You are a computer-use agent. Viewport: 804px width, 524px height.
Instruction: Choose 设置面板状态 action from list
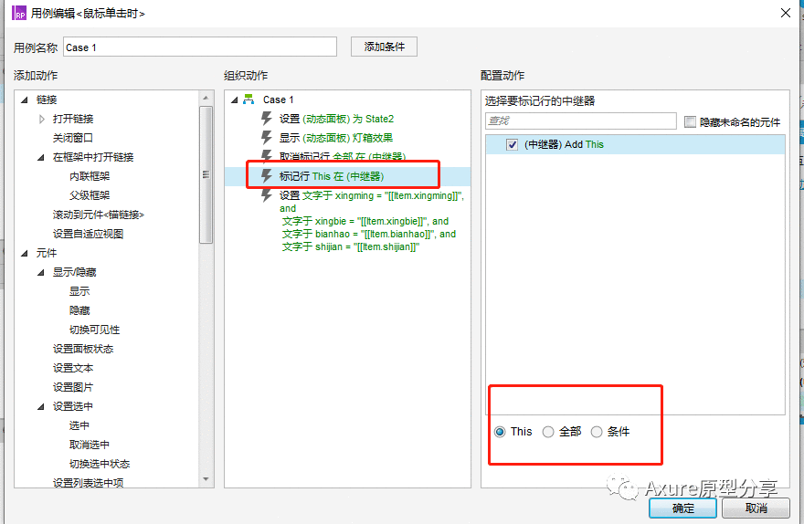[x=83, y=349]
